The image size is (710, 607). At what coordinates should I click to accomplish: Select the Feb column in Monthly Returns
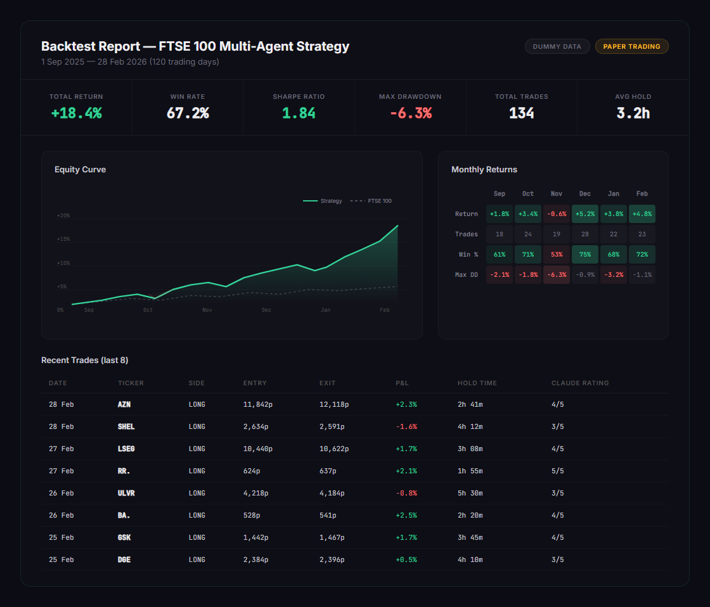click(x=642, y=193)
